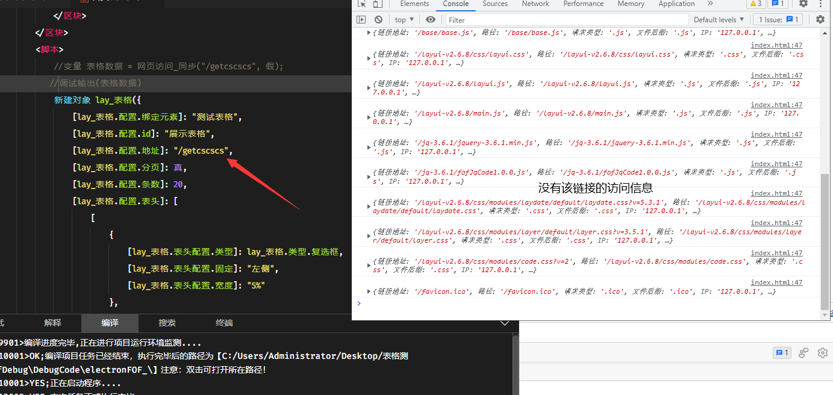Open the settings gear in the lower right toolbar
This screenshot has height=395, width=833.
(x=823, y=353)
